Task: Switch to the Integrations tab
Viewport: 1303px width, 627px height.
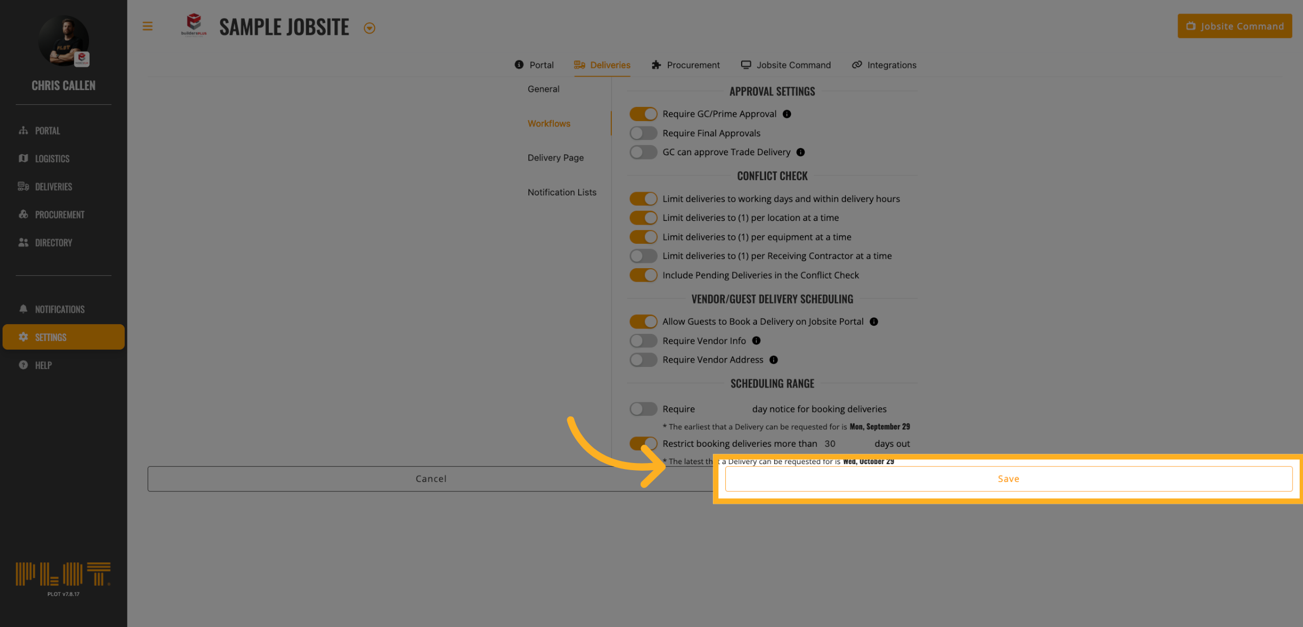Action: [884, 65]
